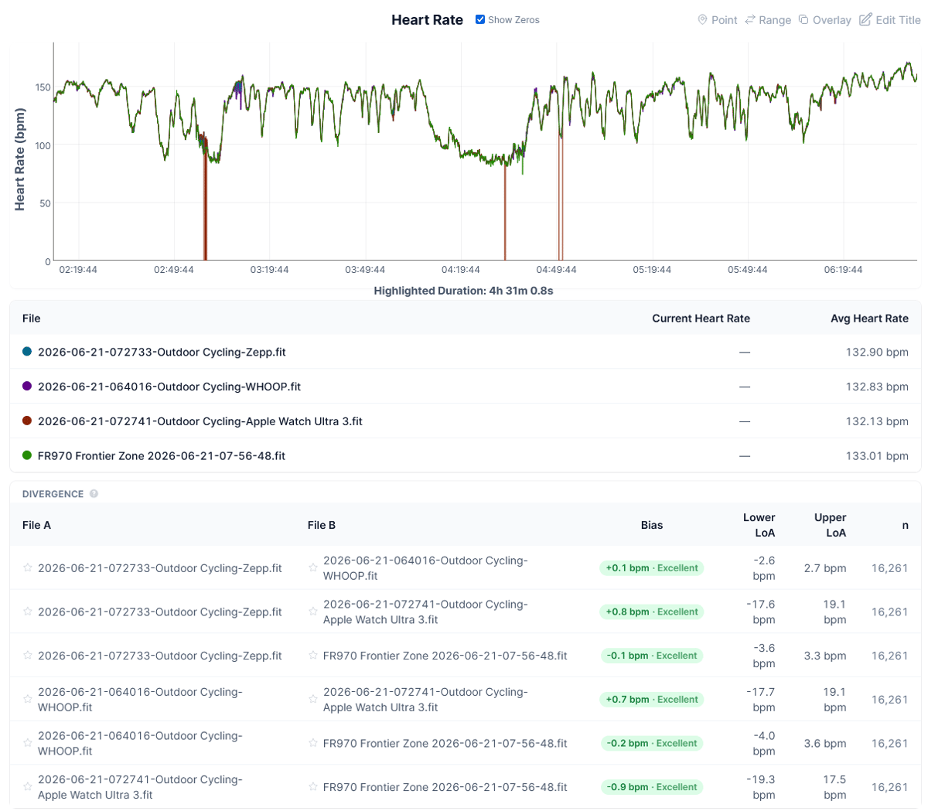Star File A Zepp in the +0.8 bpm row
This screenshot has height=811, width=928.
(28, 612)
